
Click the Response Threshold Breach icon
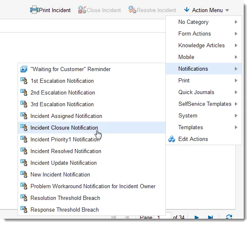(x=24, y=210)
